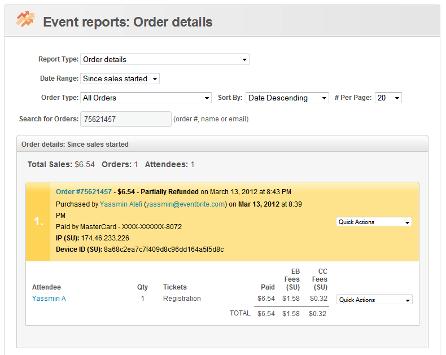
Task: Click the (order #, name or email) hint text
Action: click(x=211, y=119)
